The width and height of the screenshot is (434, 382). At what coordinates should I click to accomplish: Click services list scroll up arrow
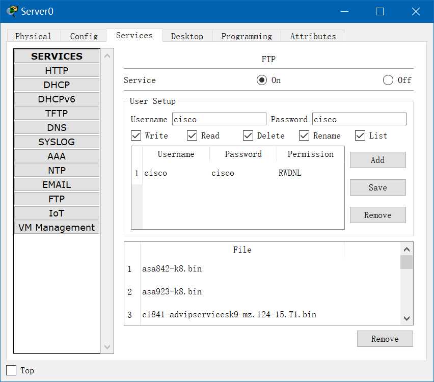(107, 56)
